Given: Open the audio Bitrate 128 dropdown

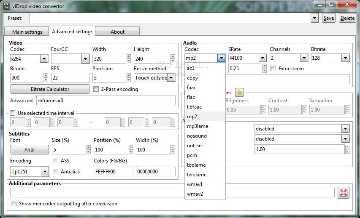Looking at the screenshot, I should 345,58.
